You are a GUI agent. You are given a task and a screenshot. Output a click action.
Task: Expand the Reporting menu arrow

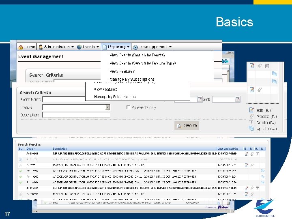point(128,47)
